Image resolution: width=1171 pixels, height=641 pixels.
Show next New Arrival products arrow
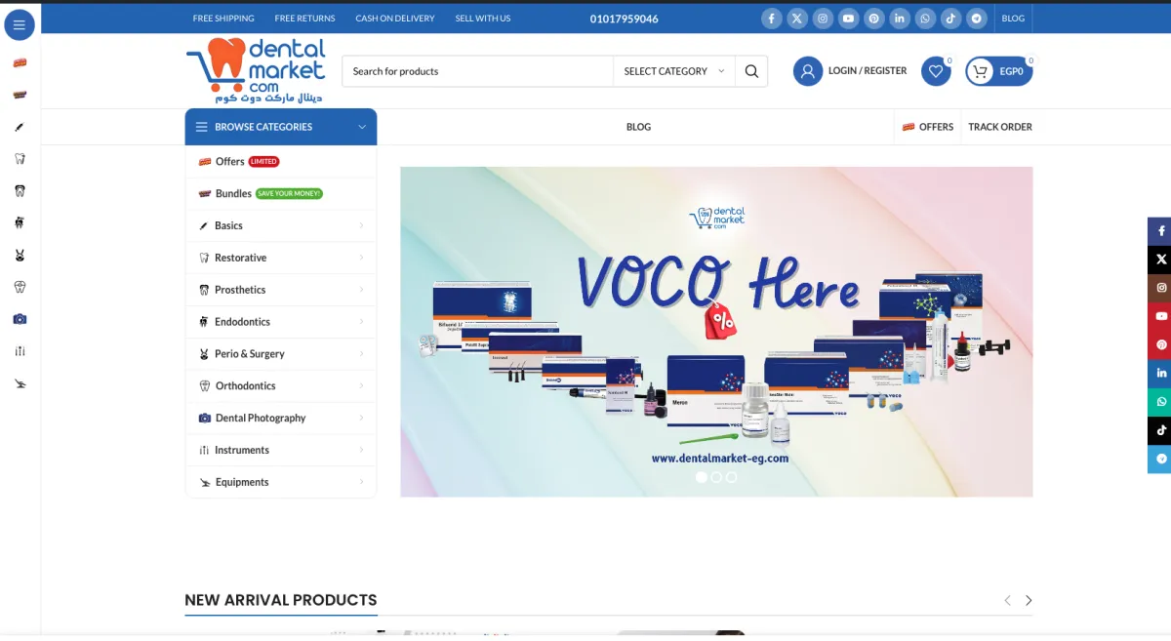click(1028, 601)
